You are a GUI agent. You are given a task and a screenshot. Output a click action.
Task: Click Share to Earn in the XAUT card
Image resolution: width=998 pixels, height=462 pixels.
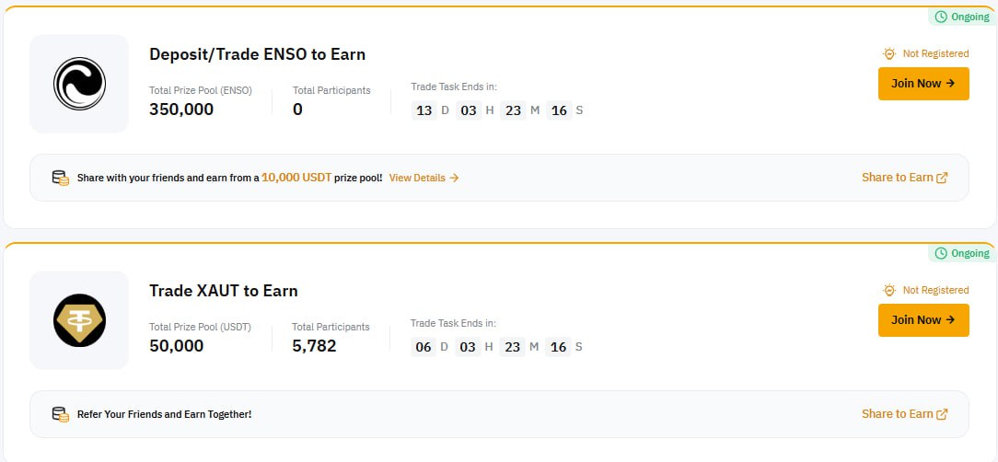pyautogui.click(x=898, y=414)
